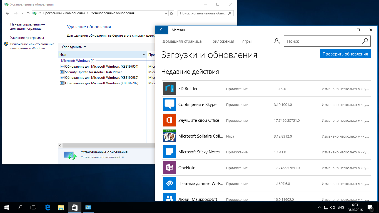
Task: Click the Платные данные Wi-Fi app icon
Action: [169, 184]
